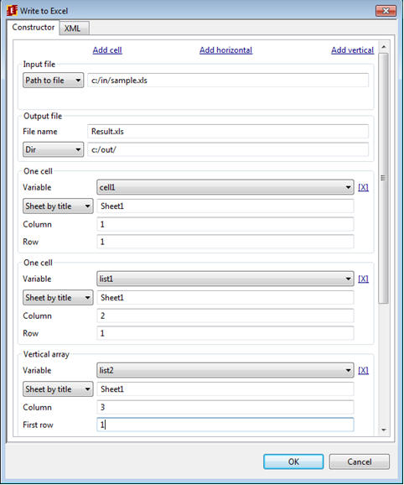Confirm with the OK button
Image resolution: width=404 pixels, height=485 pixels.
click(293, 462)
